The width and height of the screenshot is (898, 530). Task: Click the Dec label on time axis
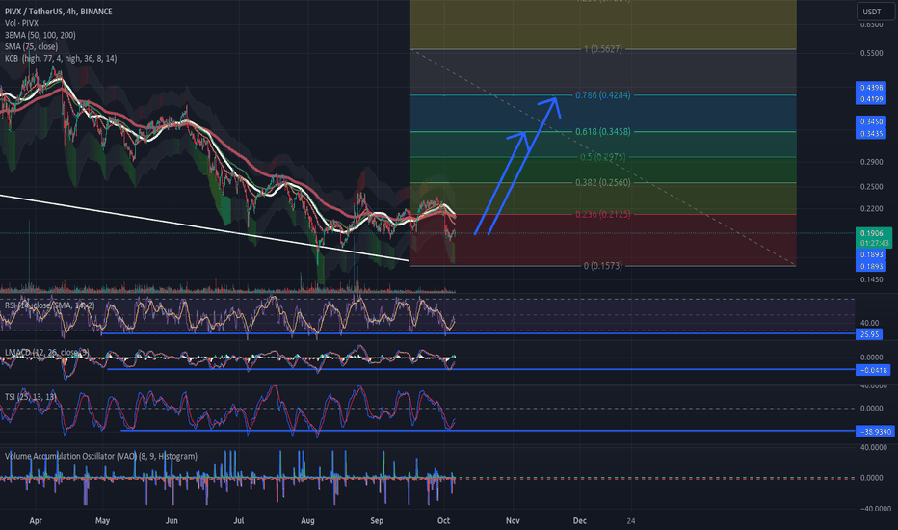580,520
